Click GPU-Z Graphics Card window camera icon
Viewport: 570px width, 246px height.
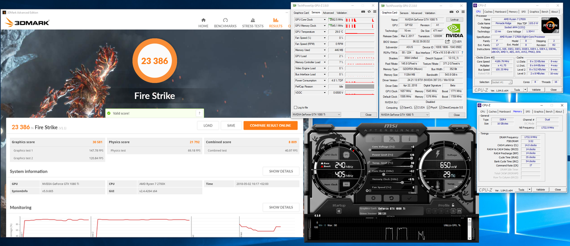tap(452, 12)
